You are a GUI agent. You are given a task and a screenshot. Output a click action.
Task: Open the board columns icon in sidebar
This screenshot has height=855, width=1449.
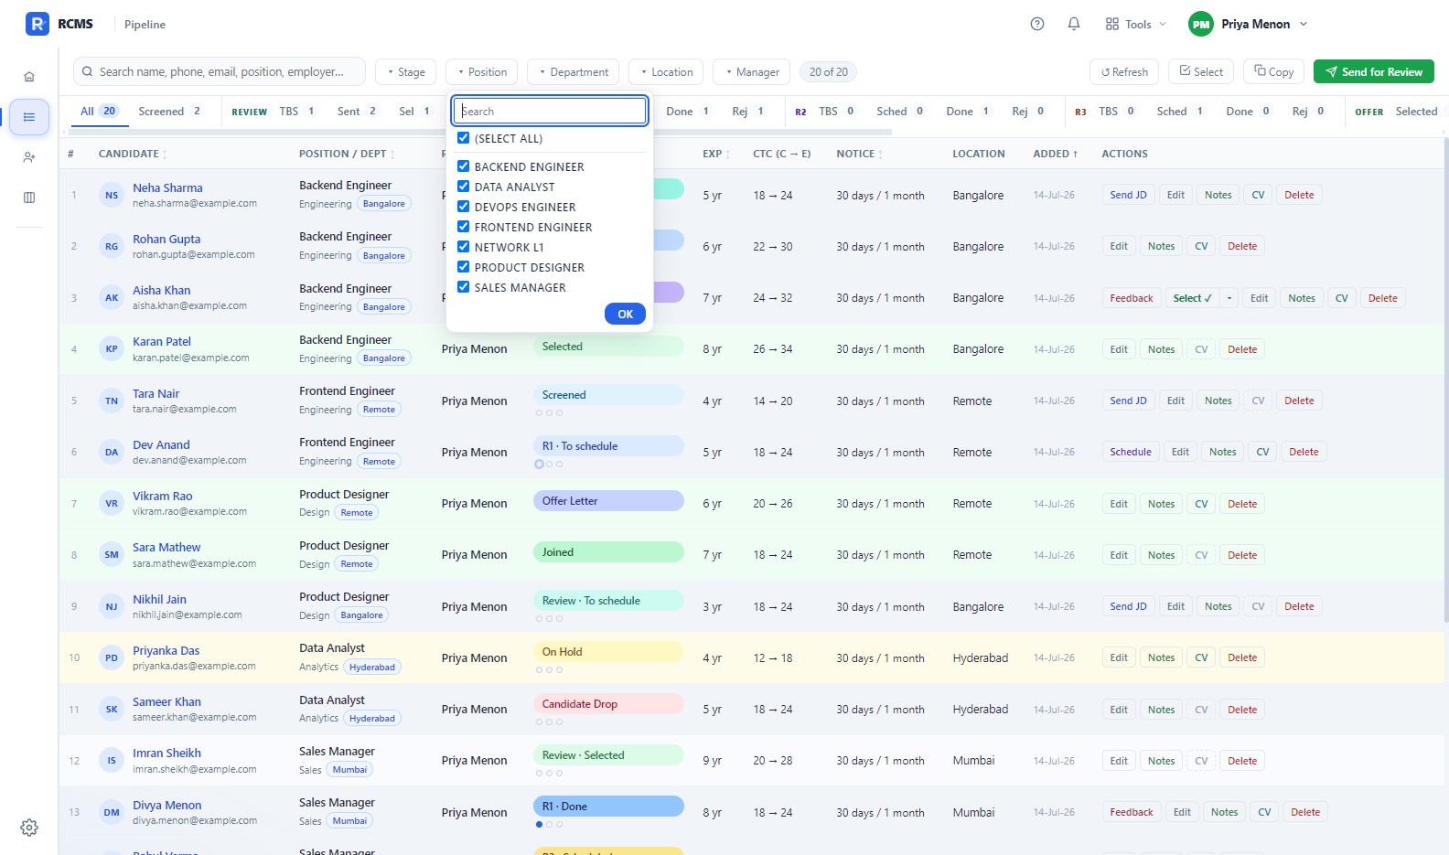click(x=29, y=198)
